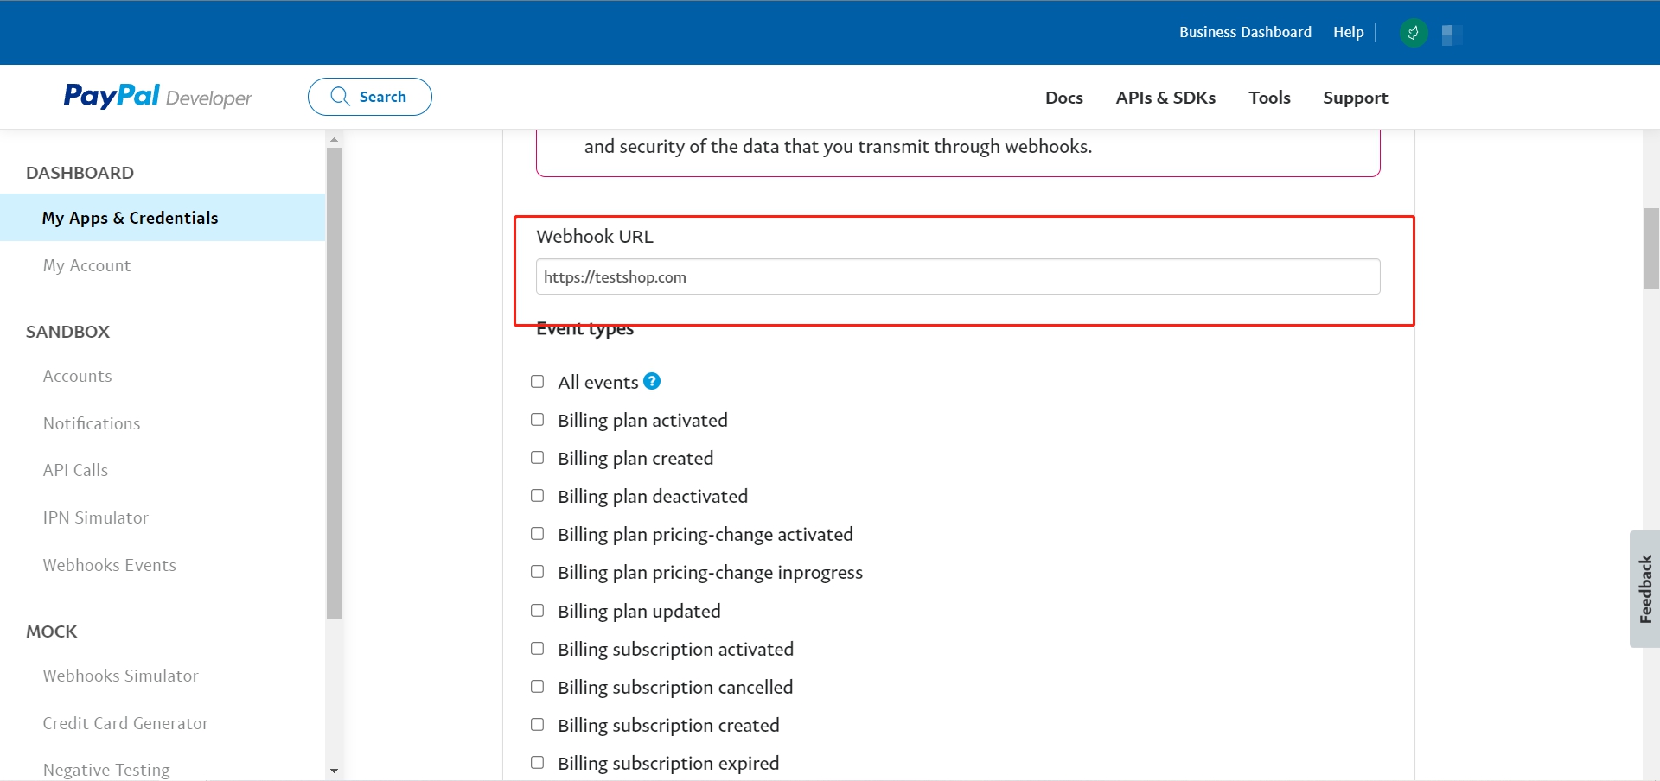Viewport: 1660px width, 781px height.
Task: Open the APIs & SDKs menu
Action: [1165, 98]
